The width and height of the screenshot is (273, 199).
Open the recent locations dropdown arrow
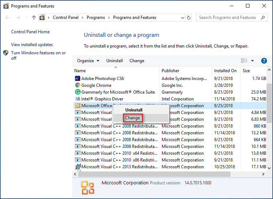click(26, 18)
